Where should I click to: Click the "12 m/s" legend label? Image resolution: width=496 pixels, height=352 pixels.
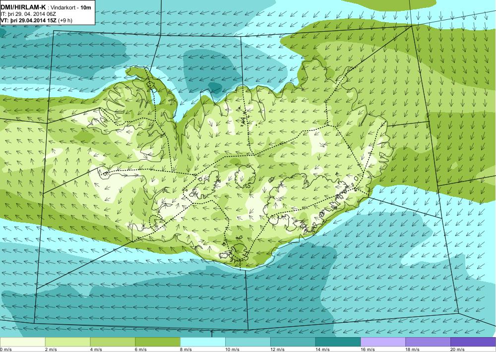tap(277, 350)
